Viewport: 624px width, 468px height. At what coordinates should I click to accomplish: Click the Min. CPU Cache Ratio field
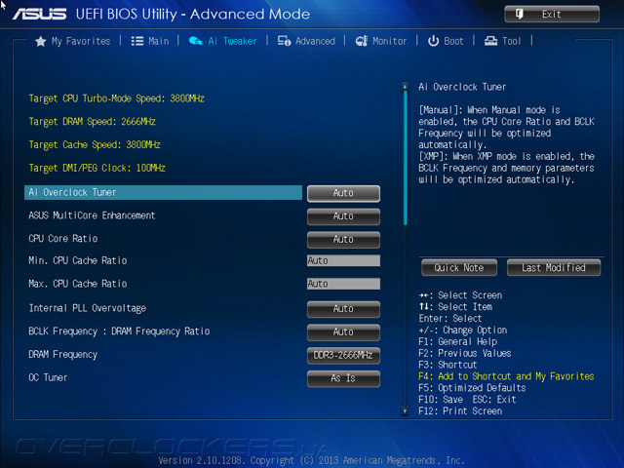343,260
